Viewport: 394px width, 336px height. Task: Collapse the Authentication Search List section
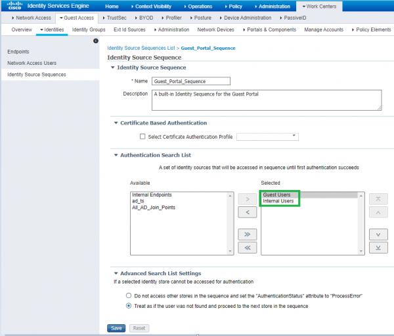pyautogui.click(x=114, y=155)
